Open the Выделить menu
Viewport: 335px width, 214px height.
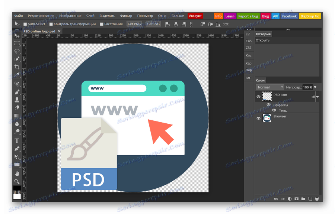(107, 16)
